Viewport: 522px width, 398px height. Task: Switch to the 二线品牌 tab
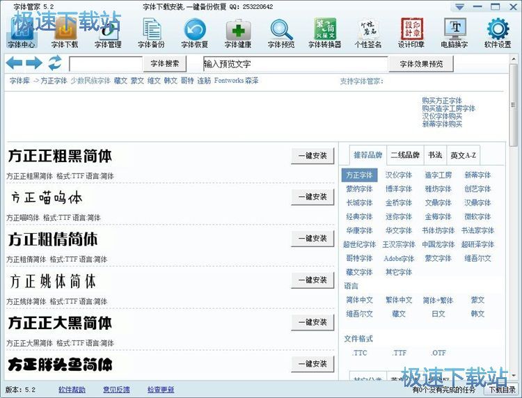coord(405,155)
